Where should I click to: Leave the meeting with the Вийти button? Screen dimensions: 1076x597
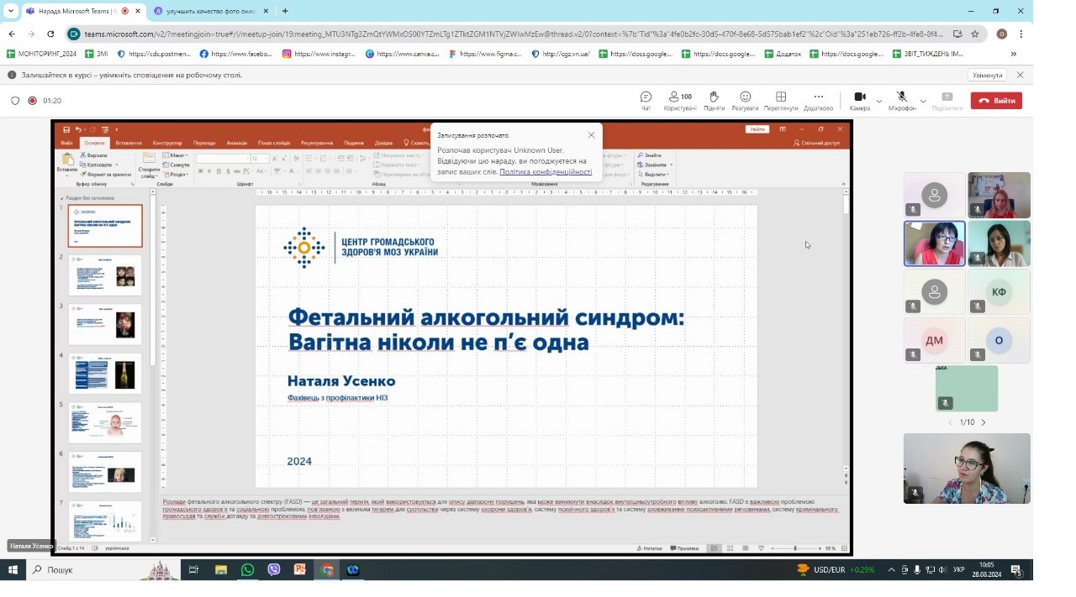tap(996, 101)
